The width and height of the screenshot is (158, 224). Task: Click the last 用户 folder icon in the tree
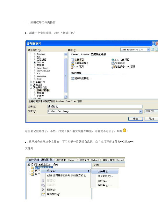tap(32, 174)
